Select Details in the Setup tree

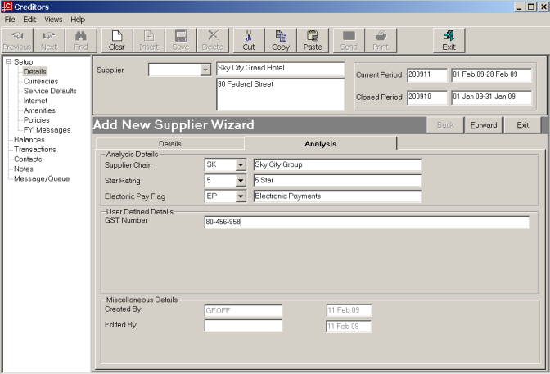pyautogui.click(x=34, y=71)
